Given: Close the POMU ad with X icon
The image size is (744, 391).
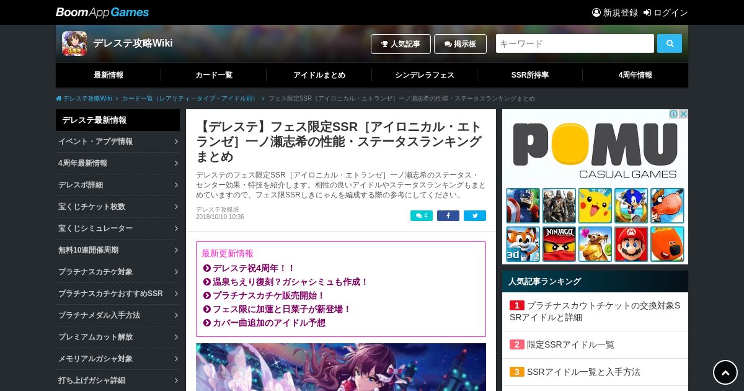Looking at the screenshot, I should point(683,114).
